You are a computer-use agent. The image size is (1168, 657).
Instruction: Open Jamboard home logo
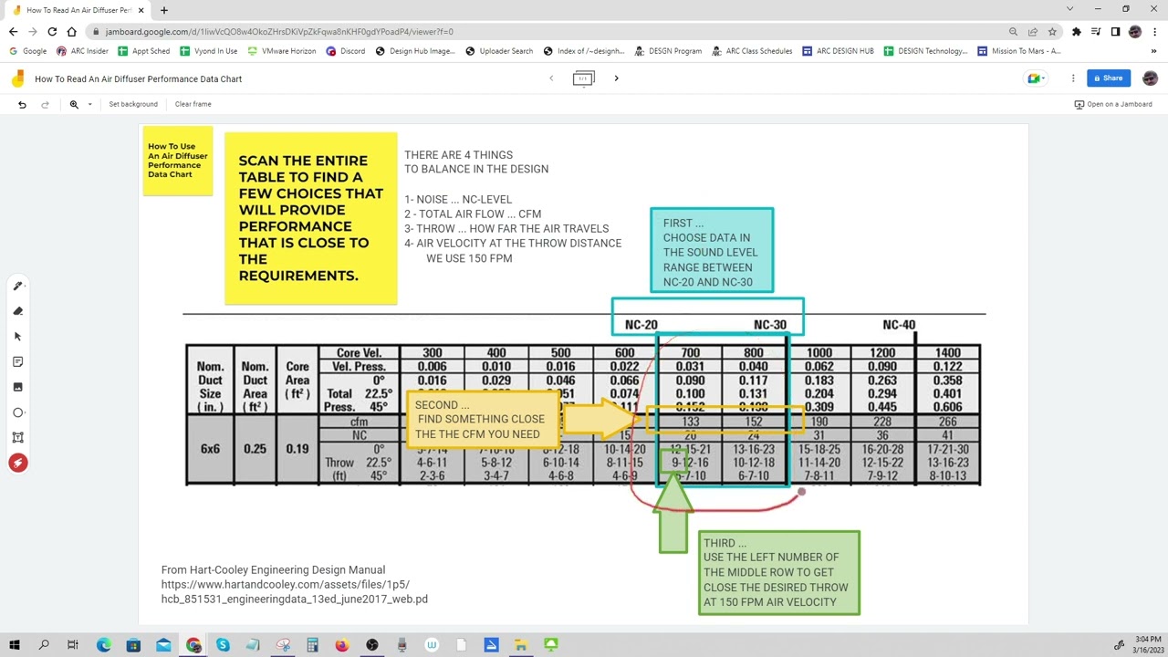[17, 78]
